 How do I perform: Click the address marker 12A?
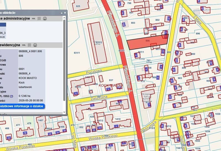click(x=123, y=25)
